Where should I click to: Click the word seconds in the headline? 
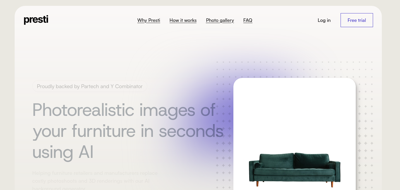click(x=191, y=131)
